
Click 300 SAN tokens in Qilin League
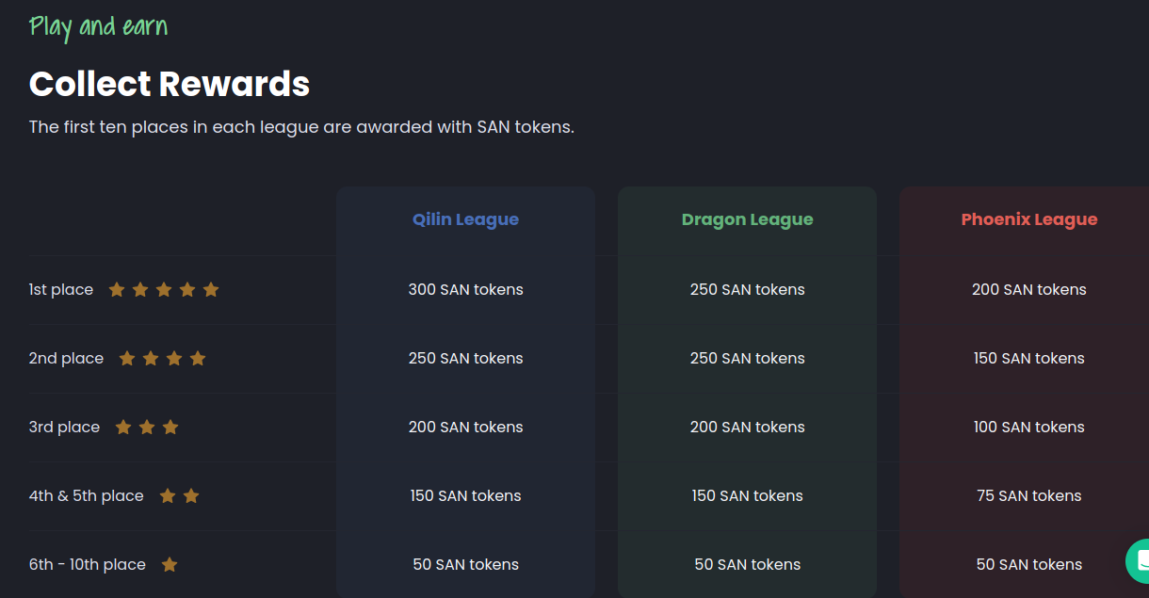click(x=465, y=289)
